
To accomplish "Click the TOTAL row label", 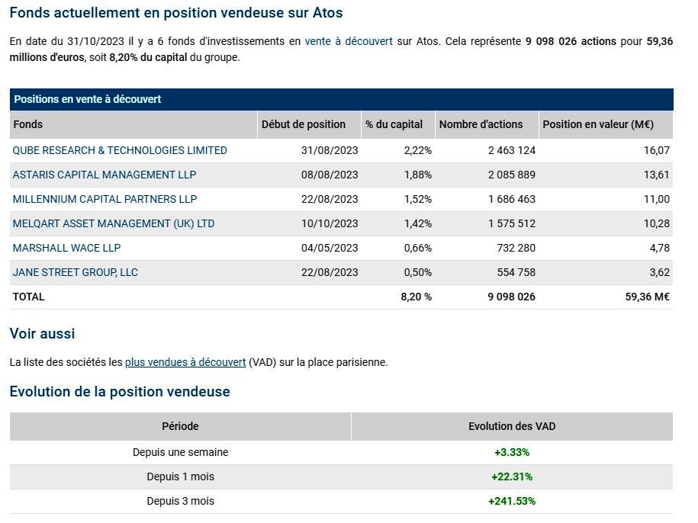I will pyautogui.click(x=28, y=297).
